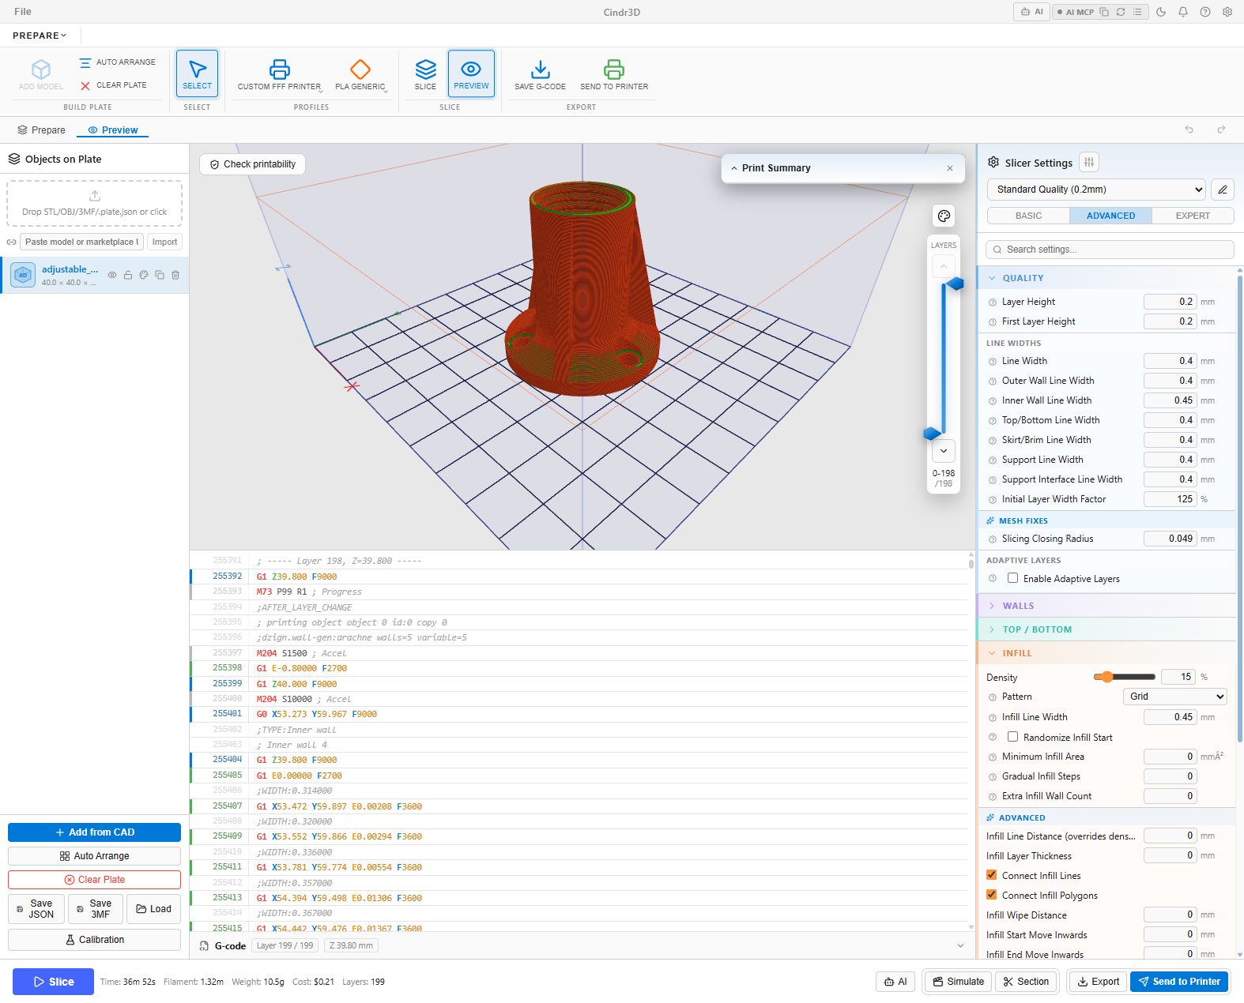Open the File menu

23,12
